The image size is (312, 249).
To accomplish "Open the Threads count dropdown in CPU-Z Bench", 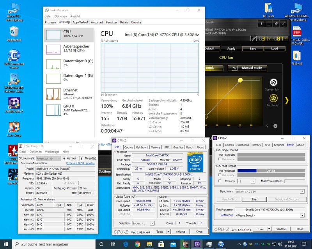I will 247,181.
